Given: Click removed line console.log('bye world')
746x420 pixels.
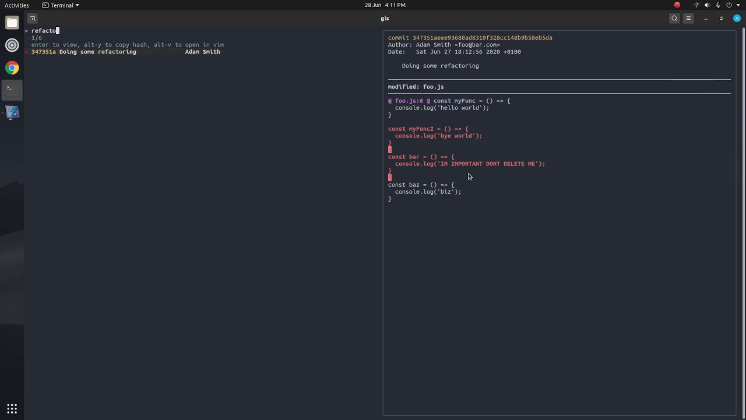Looking at the screenshot, I should pyautogui.click(x=438, y=135).
